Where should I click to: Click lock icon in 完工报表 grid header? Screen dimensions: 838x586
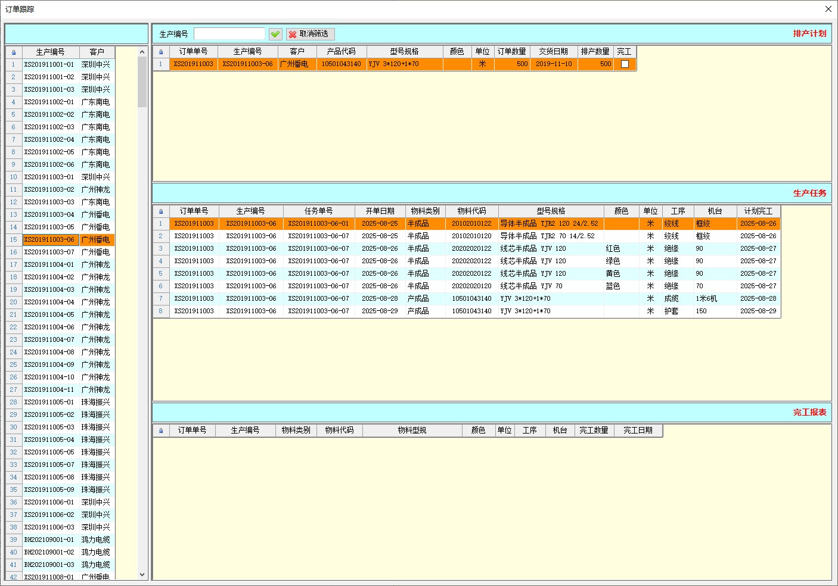point(160,431)
